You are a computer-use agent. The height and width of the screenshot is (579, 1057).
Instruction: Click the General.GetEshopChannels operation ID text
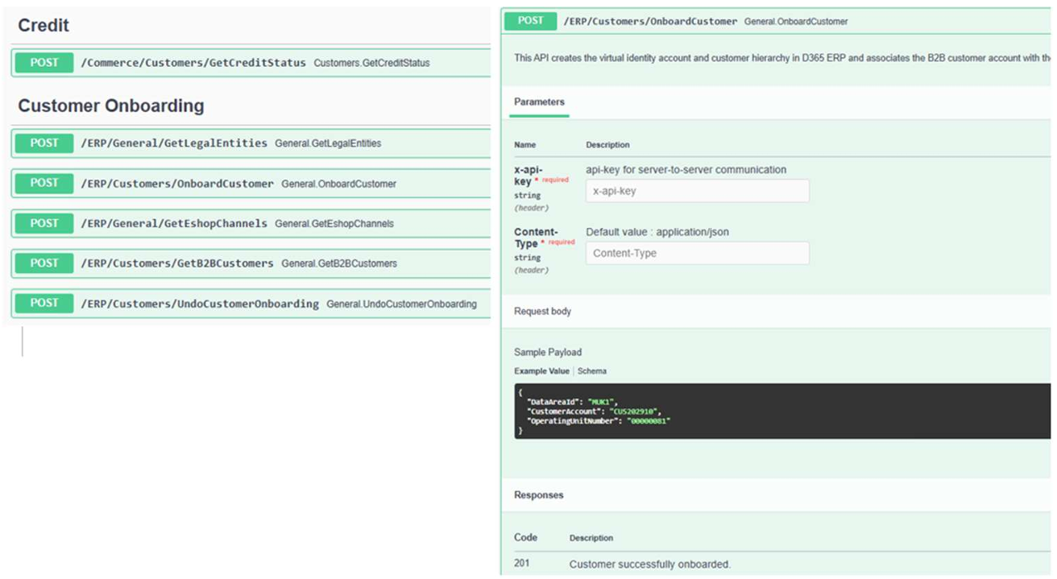pyautogui.click(x=334, y=224)
